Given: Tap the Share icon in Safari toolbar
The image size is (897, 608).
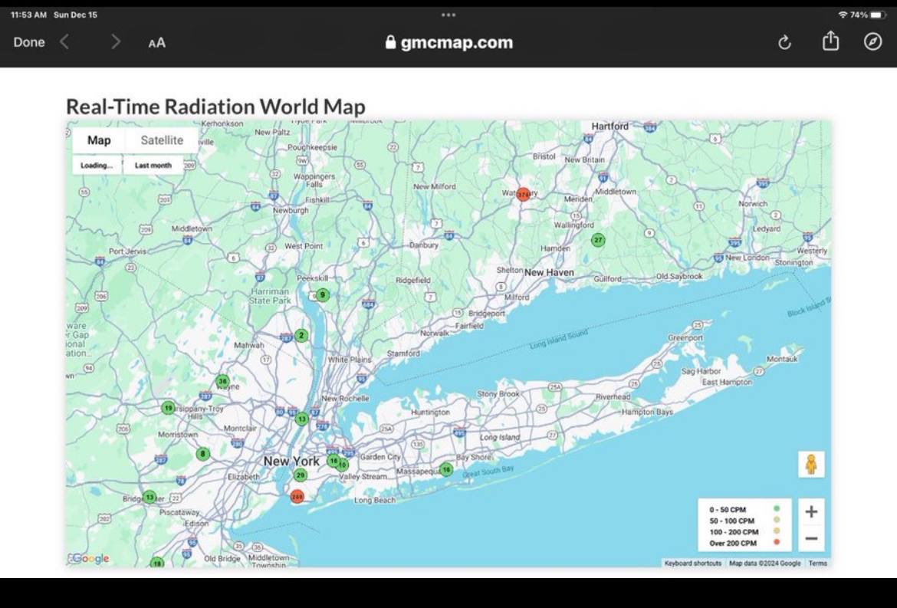Looking at the screenshot, I should click(x=831, y=42).
